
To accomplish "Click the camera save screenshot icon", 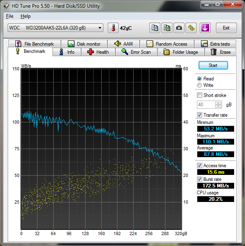I will tap(179, 28).
